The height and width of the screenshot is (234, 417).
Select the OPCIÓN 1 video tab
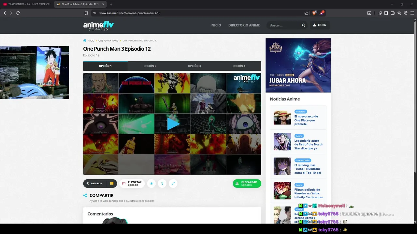(x=105, y=66)
